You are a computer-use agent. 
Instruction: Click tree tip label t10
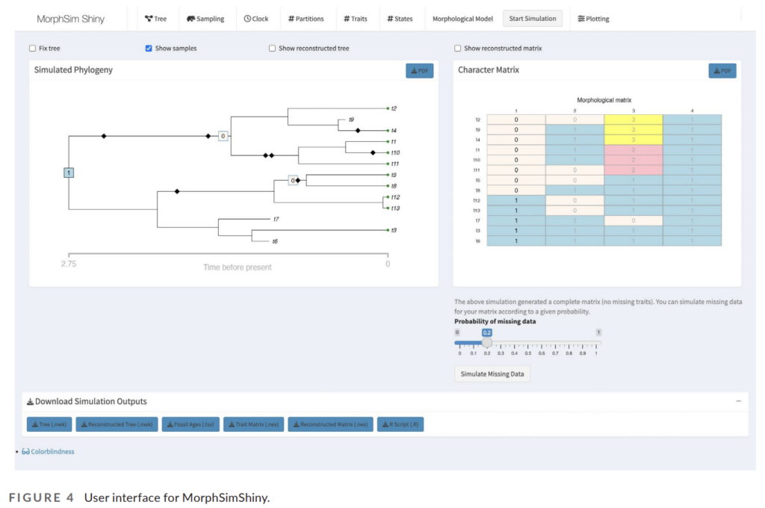pyautogui.click(x=396, y=152)
